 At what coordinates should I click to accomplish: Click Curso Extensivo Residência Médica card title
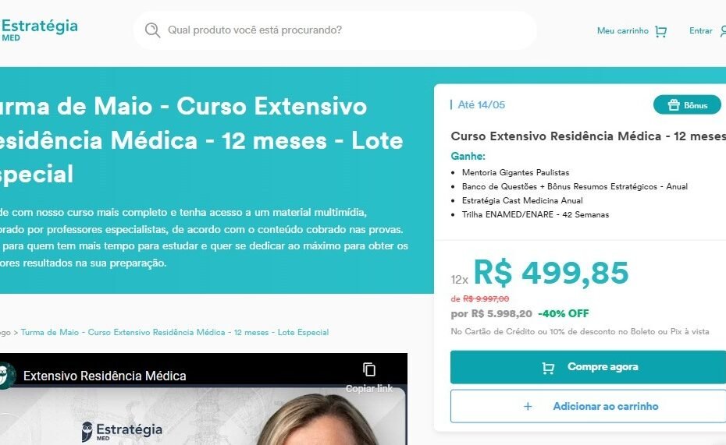pyautogui.click(x=588, y=136)
